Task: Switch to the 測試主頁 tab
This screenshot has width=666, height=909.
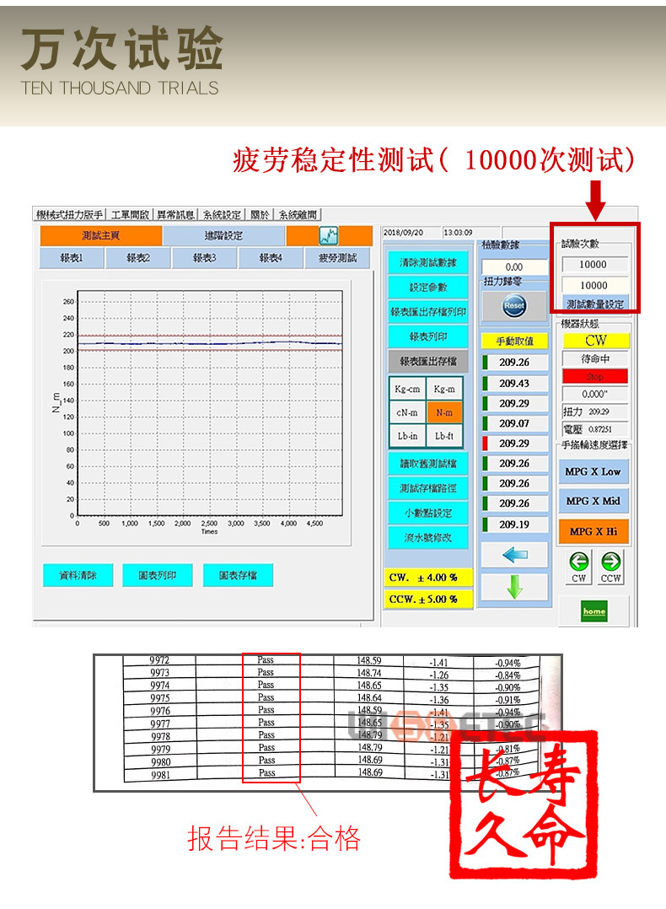Action: click(101, 235)
